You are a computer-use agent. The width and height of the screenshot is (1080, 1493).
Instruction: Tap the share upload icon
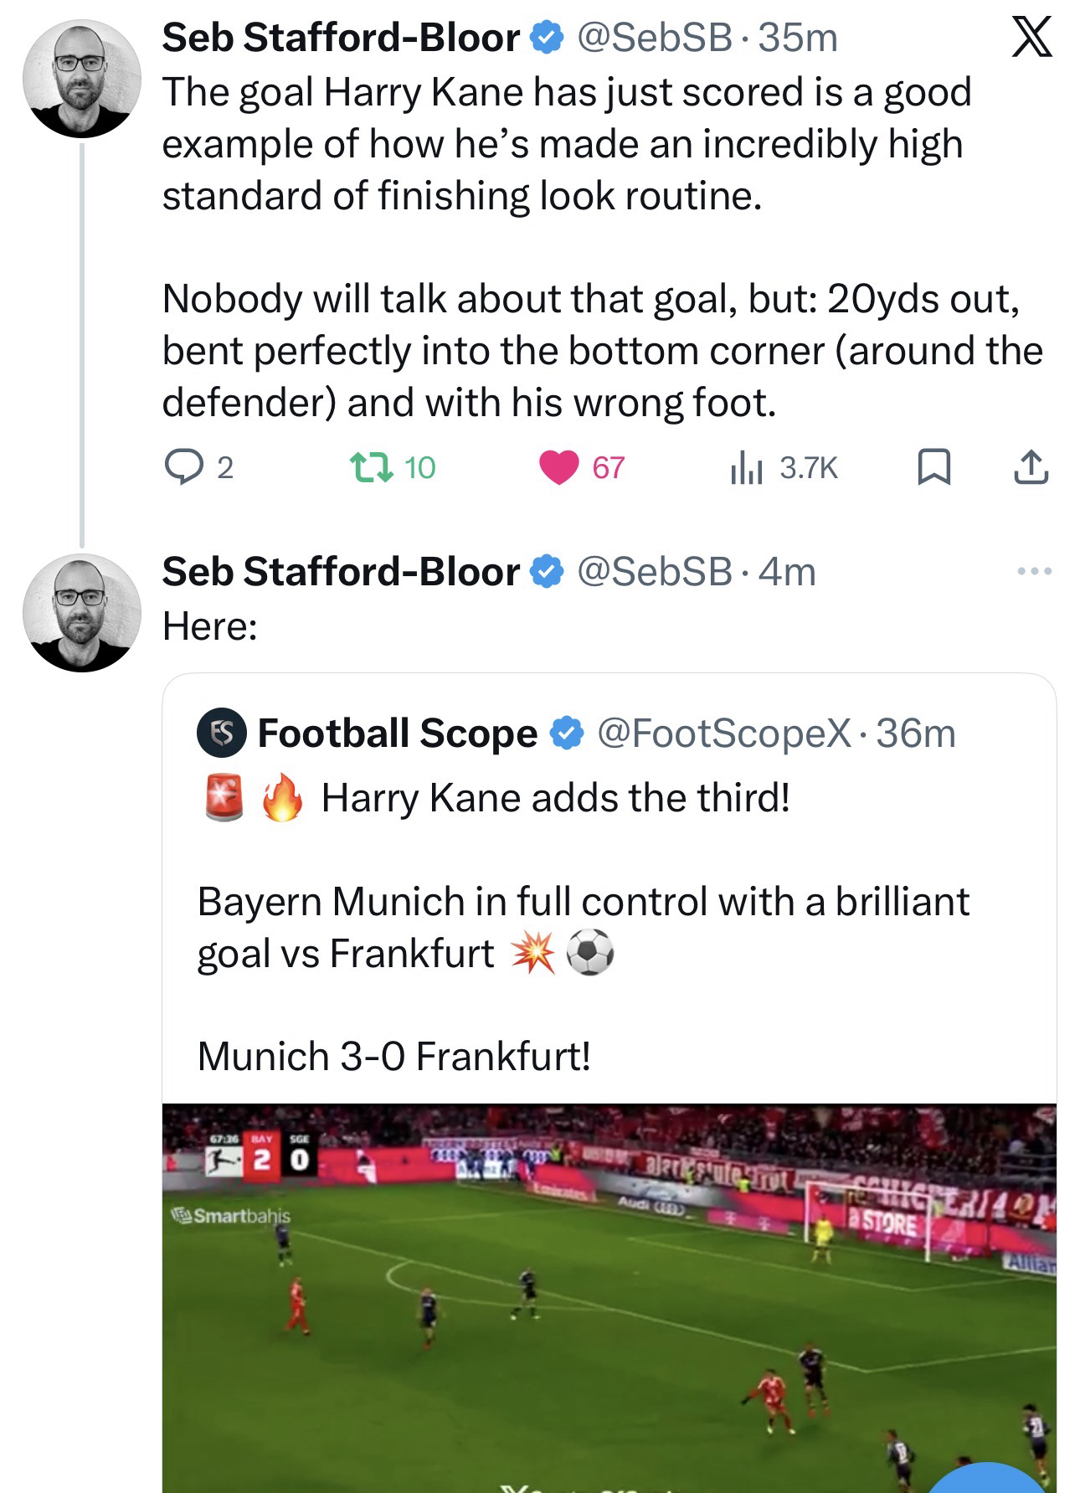[x=1030, y=467]
